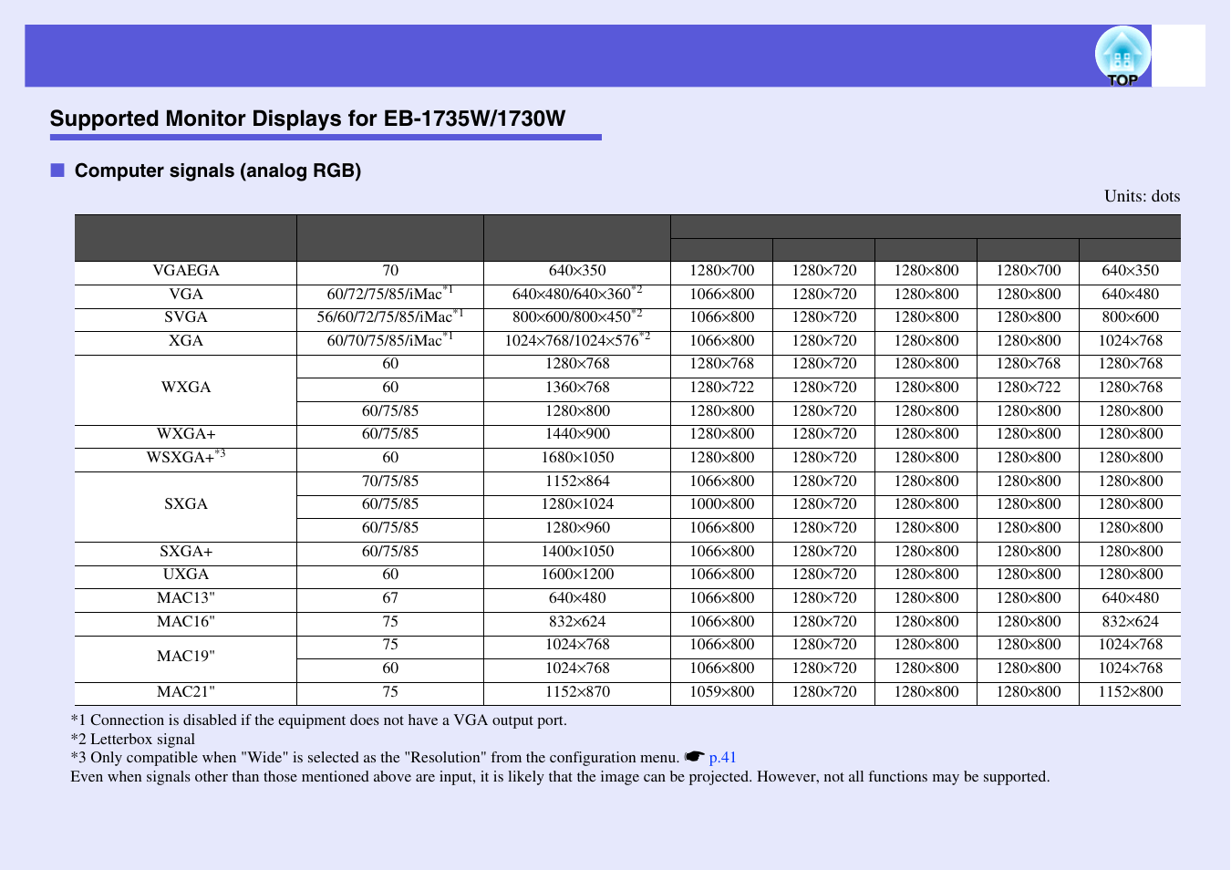Viewport: 1231px width, 870px height.
Task: Click the 'Units: dots' label
Action: pos(1142,196)
